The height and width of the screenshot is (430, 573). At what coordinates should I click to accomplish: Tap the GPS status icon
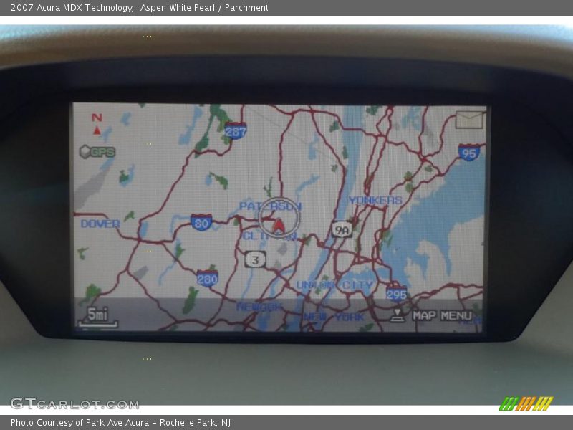click(x=97, y=152)
